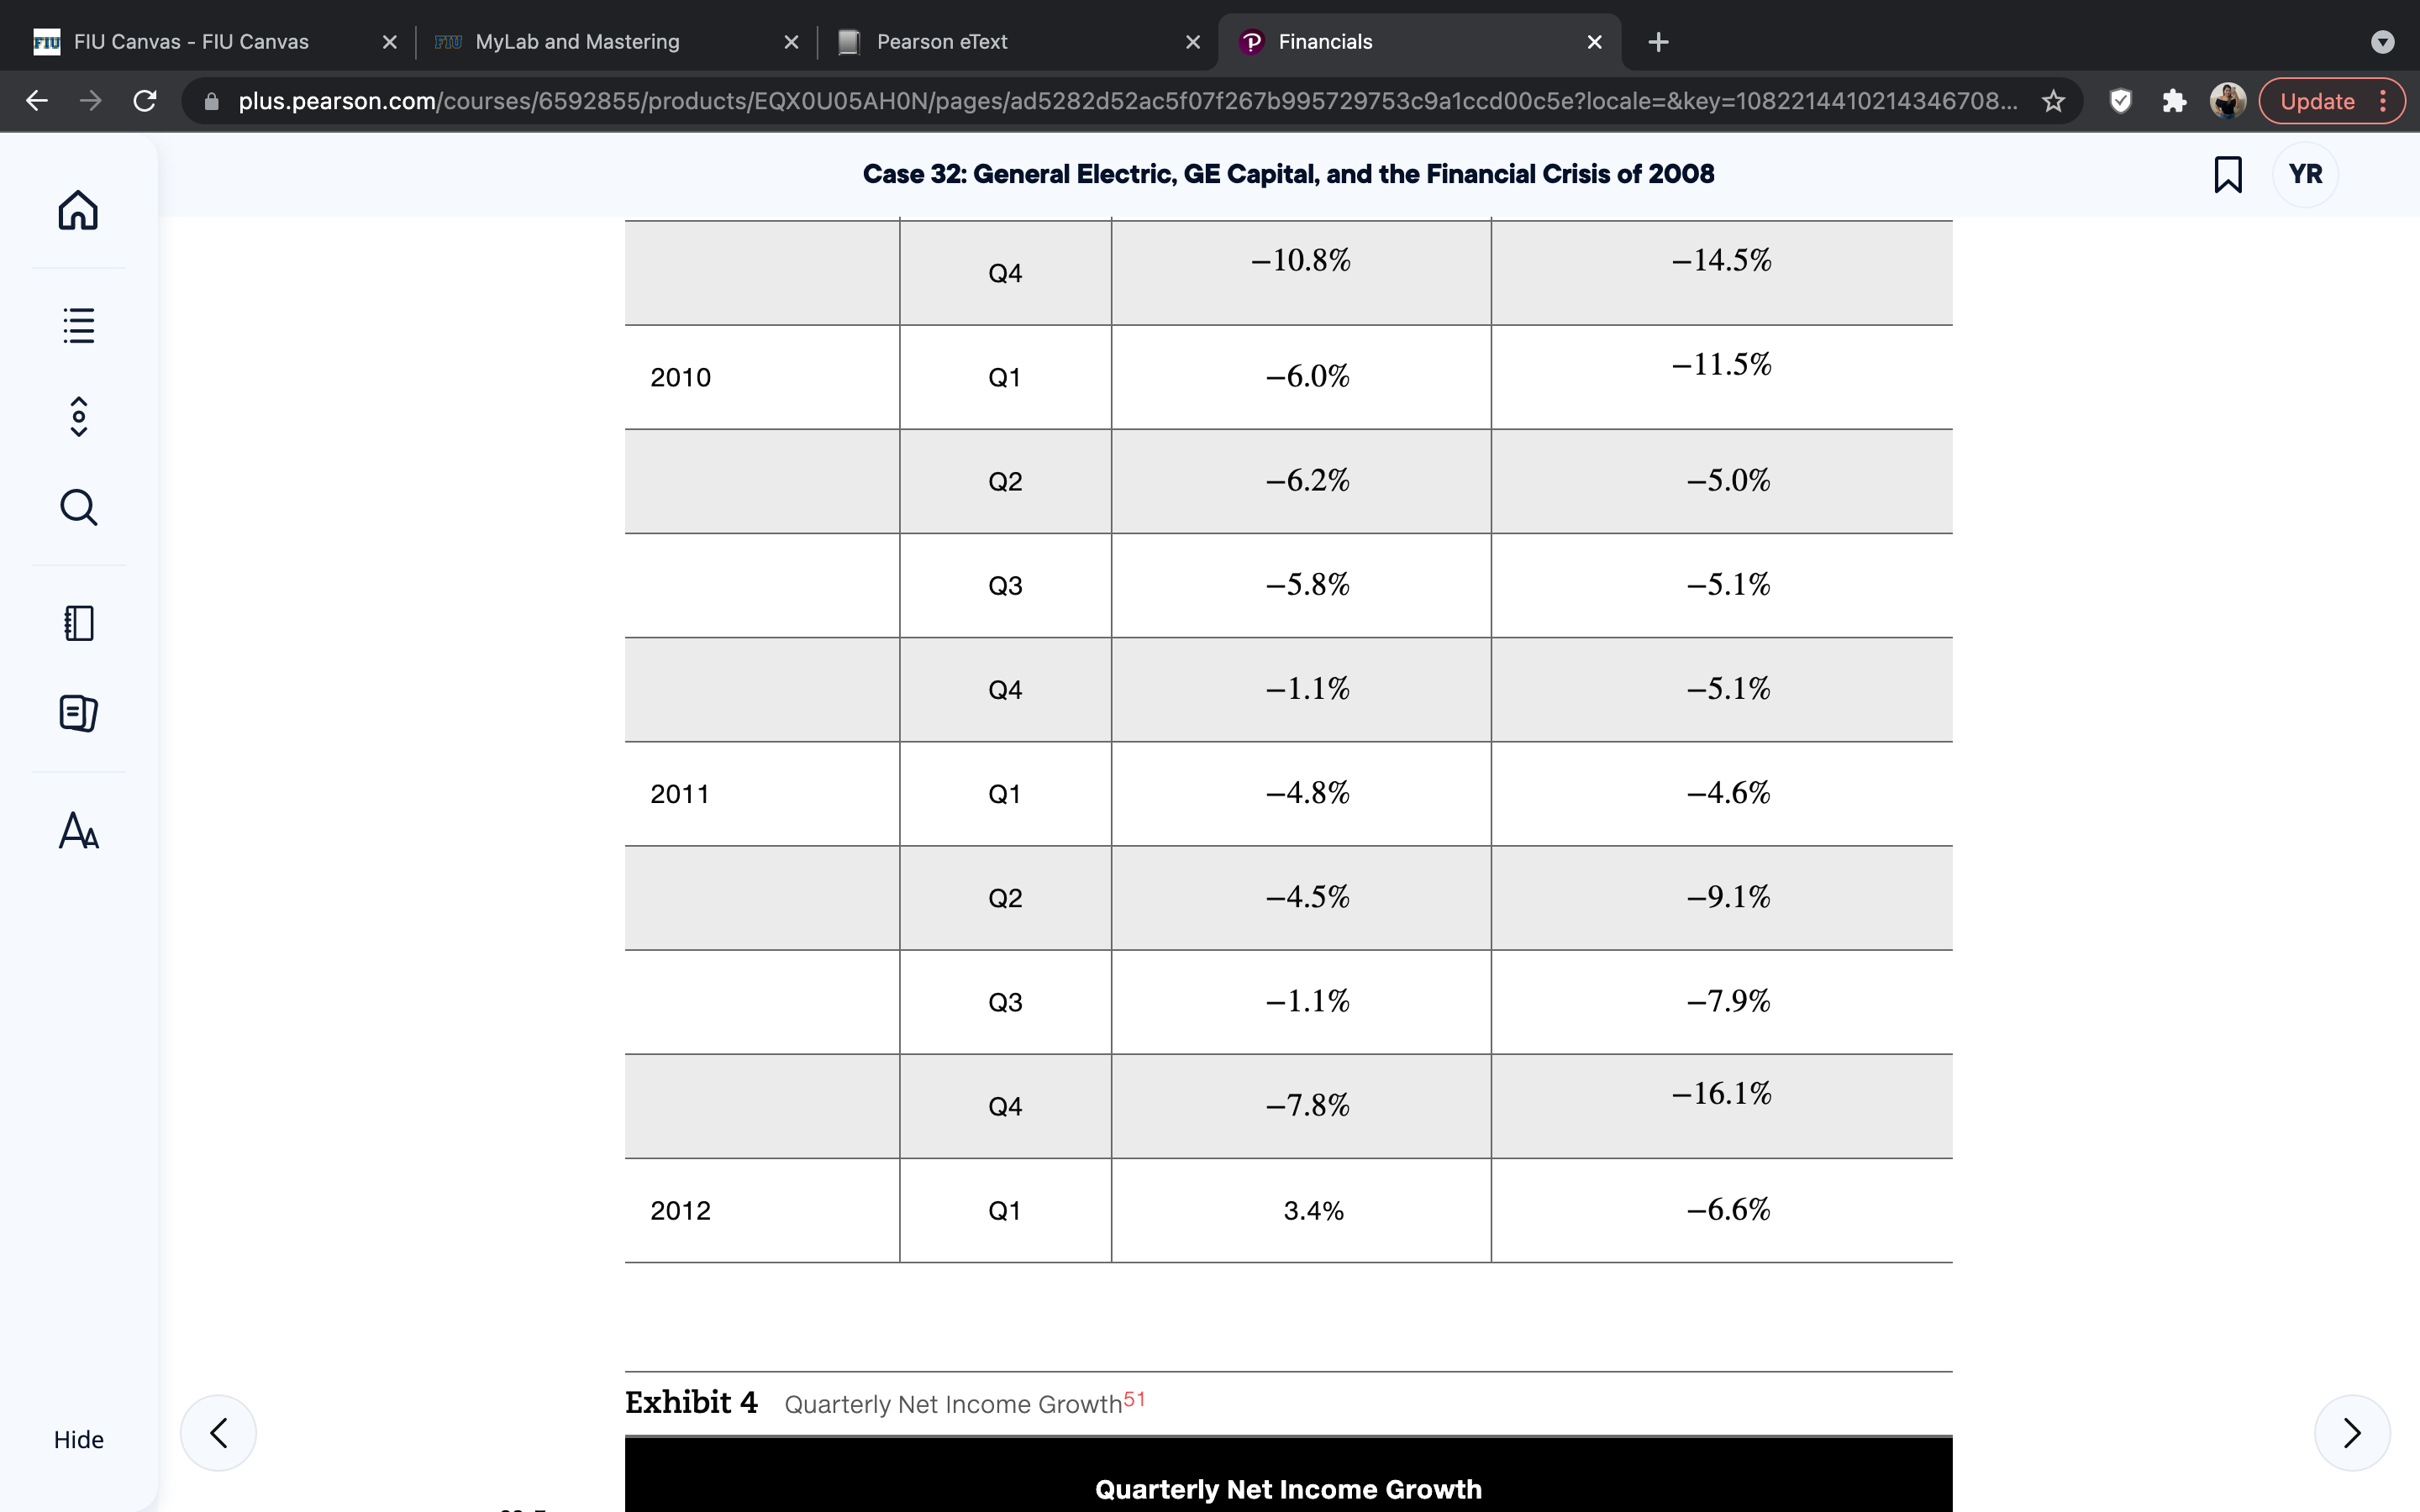The height and width of the screenshot is (1512, 2420).
Task: Open the YR account avatar menu
Action: (x=2305, y=174)
